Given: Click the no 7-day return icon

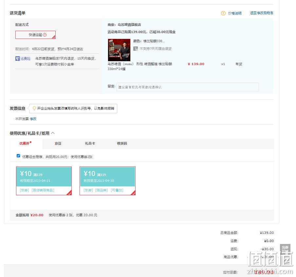Looking at the screenshot, I should [x=135, y=49].
